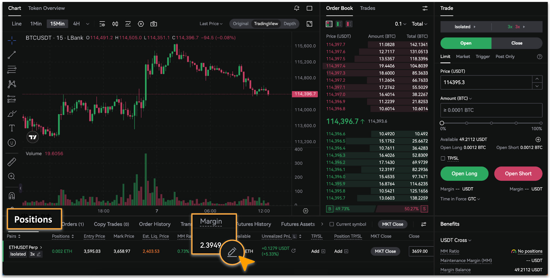
Task: Click the price alert bell icon
Action: (x=297, y=8)
